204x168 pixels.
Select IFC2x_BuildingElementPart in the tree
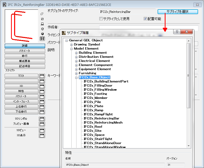[x=106, y=81]
